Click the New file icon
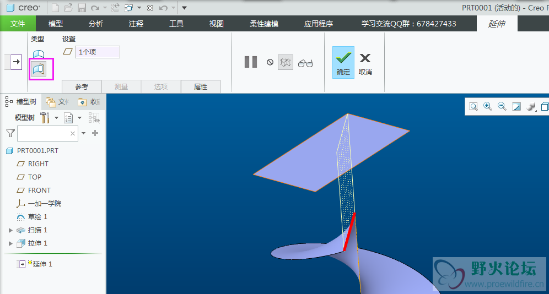This screenshot has height=294, width=549. click(x=55, y=8)
